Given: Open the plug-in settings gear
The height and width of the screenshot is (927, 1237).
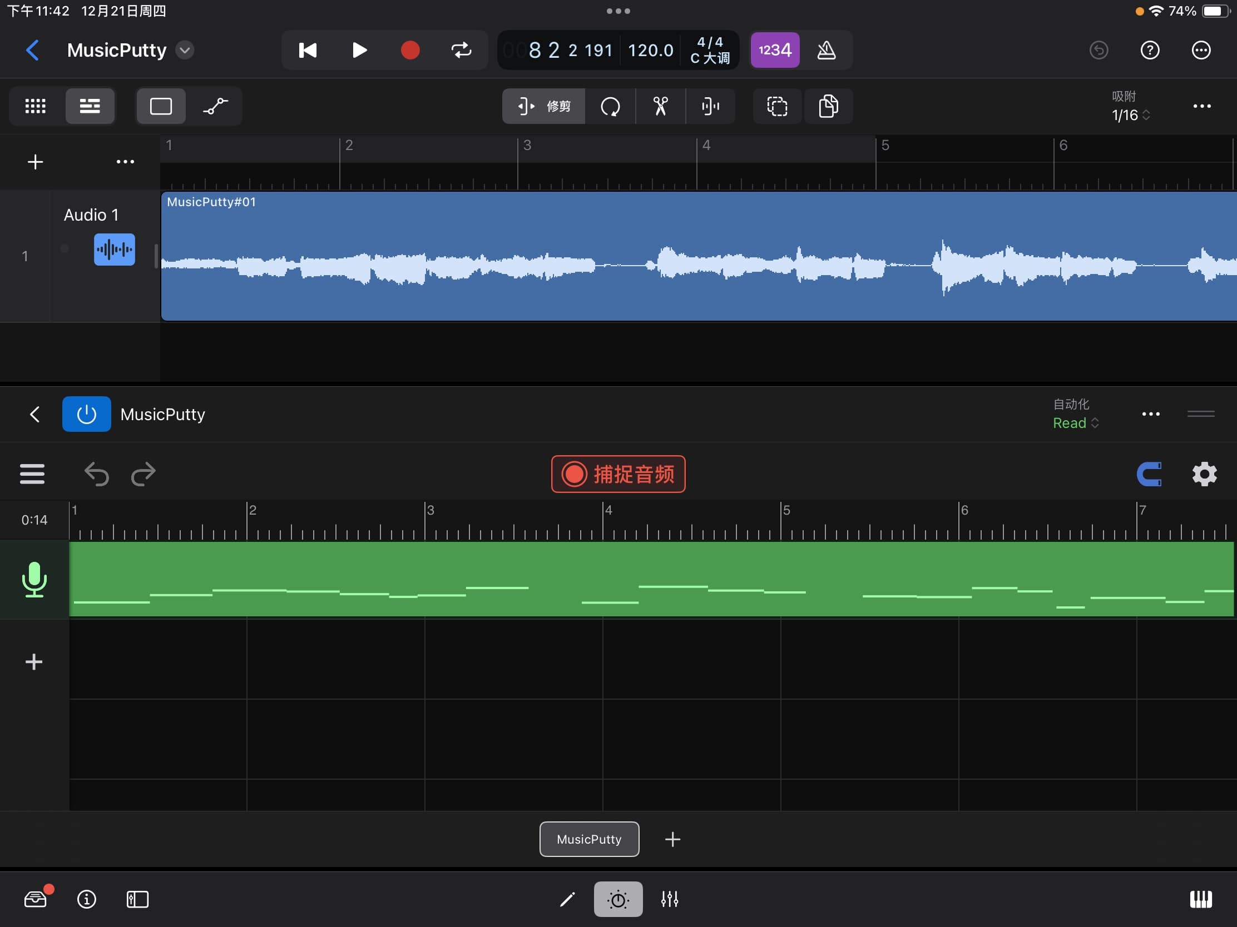Looking at the screenshot, I should (1204, 474).
